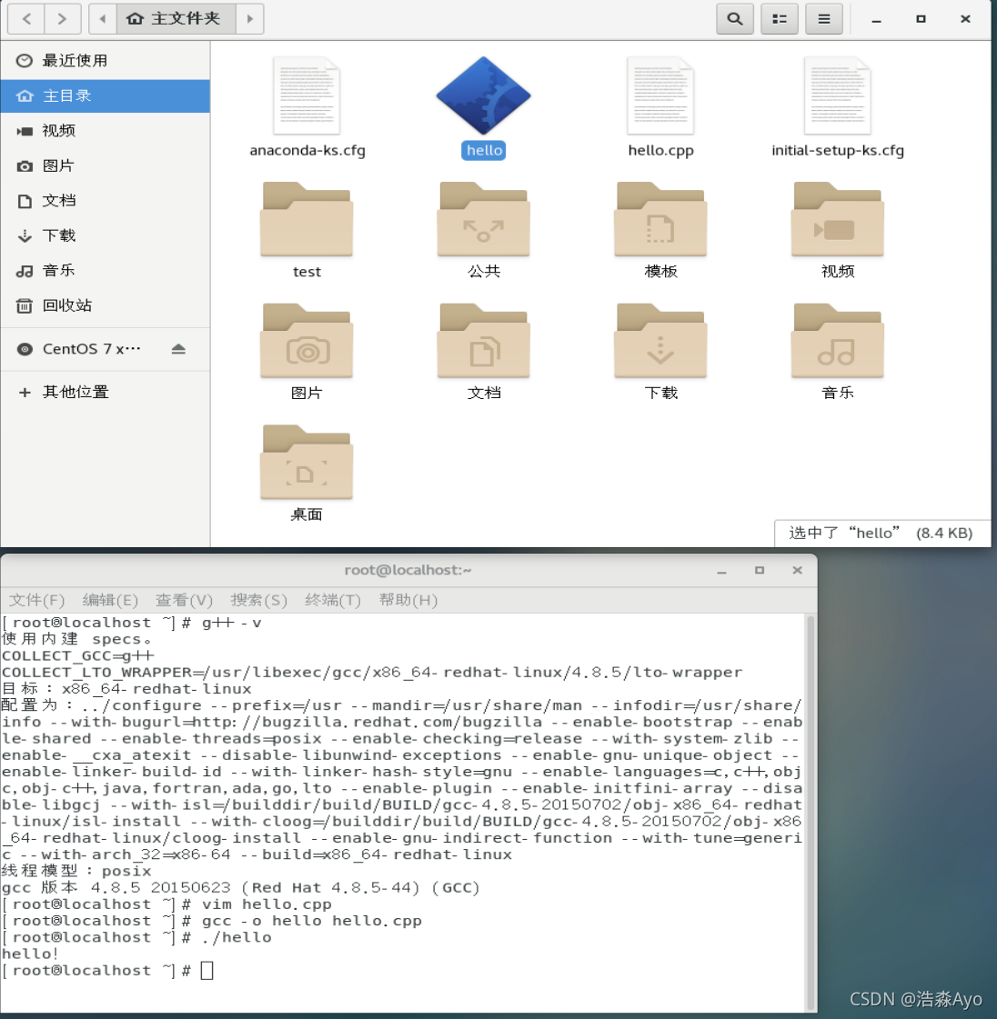Viewport: 997px width, 1019px height.
Task: Open 视频 in the sidebar
Action: click(106, 131)
